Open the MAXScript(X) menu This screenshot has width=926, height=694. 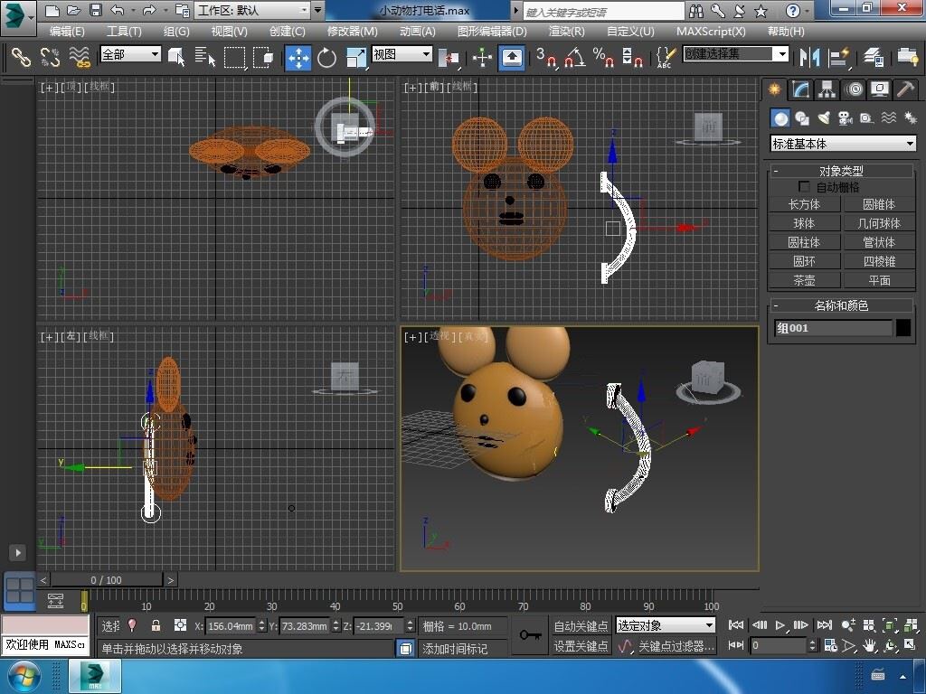coord(711,32)
